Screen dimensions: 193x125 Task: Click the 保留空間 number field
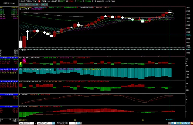[x=72, y=123]
